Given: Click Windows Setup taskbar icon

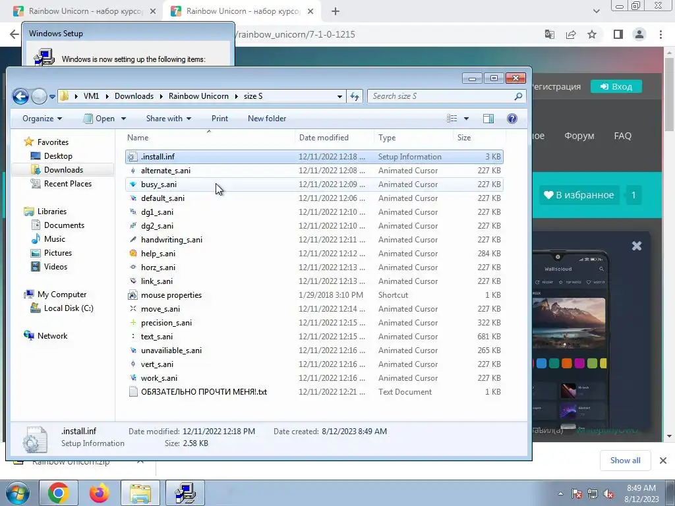Looking at the screenshot, I should pos(185,493).
